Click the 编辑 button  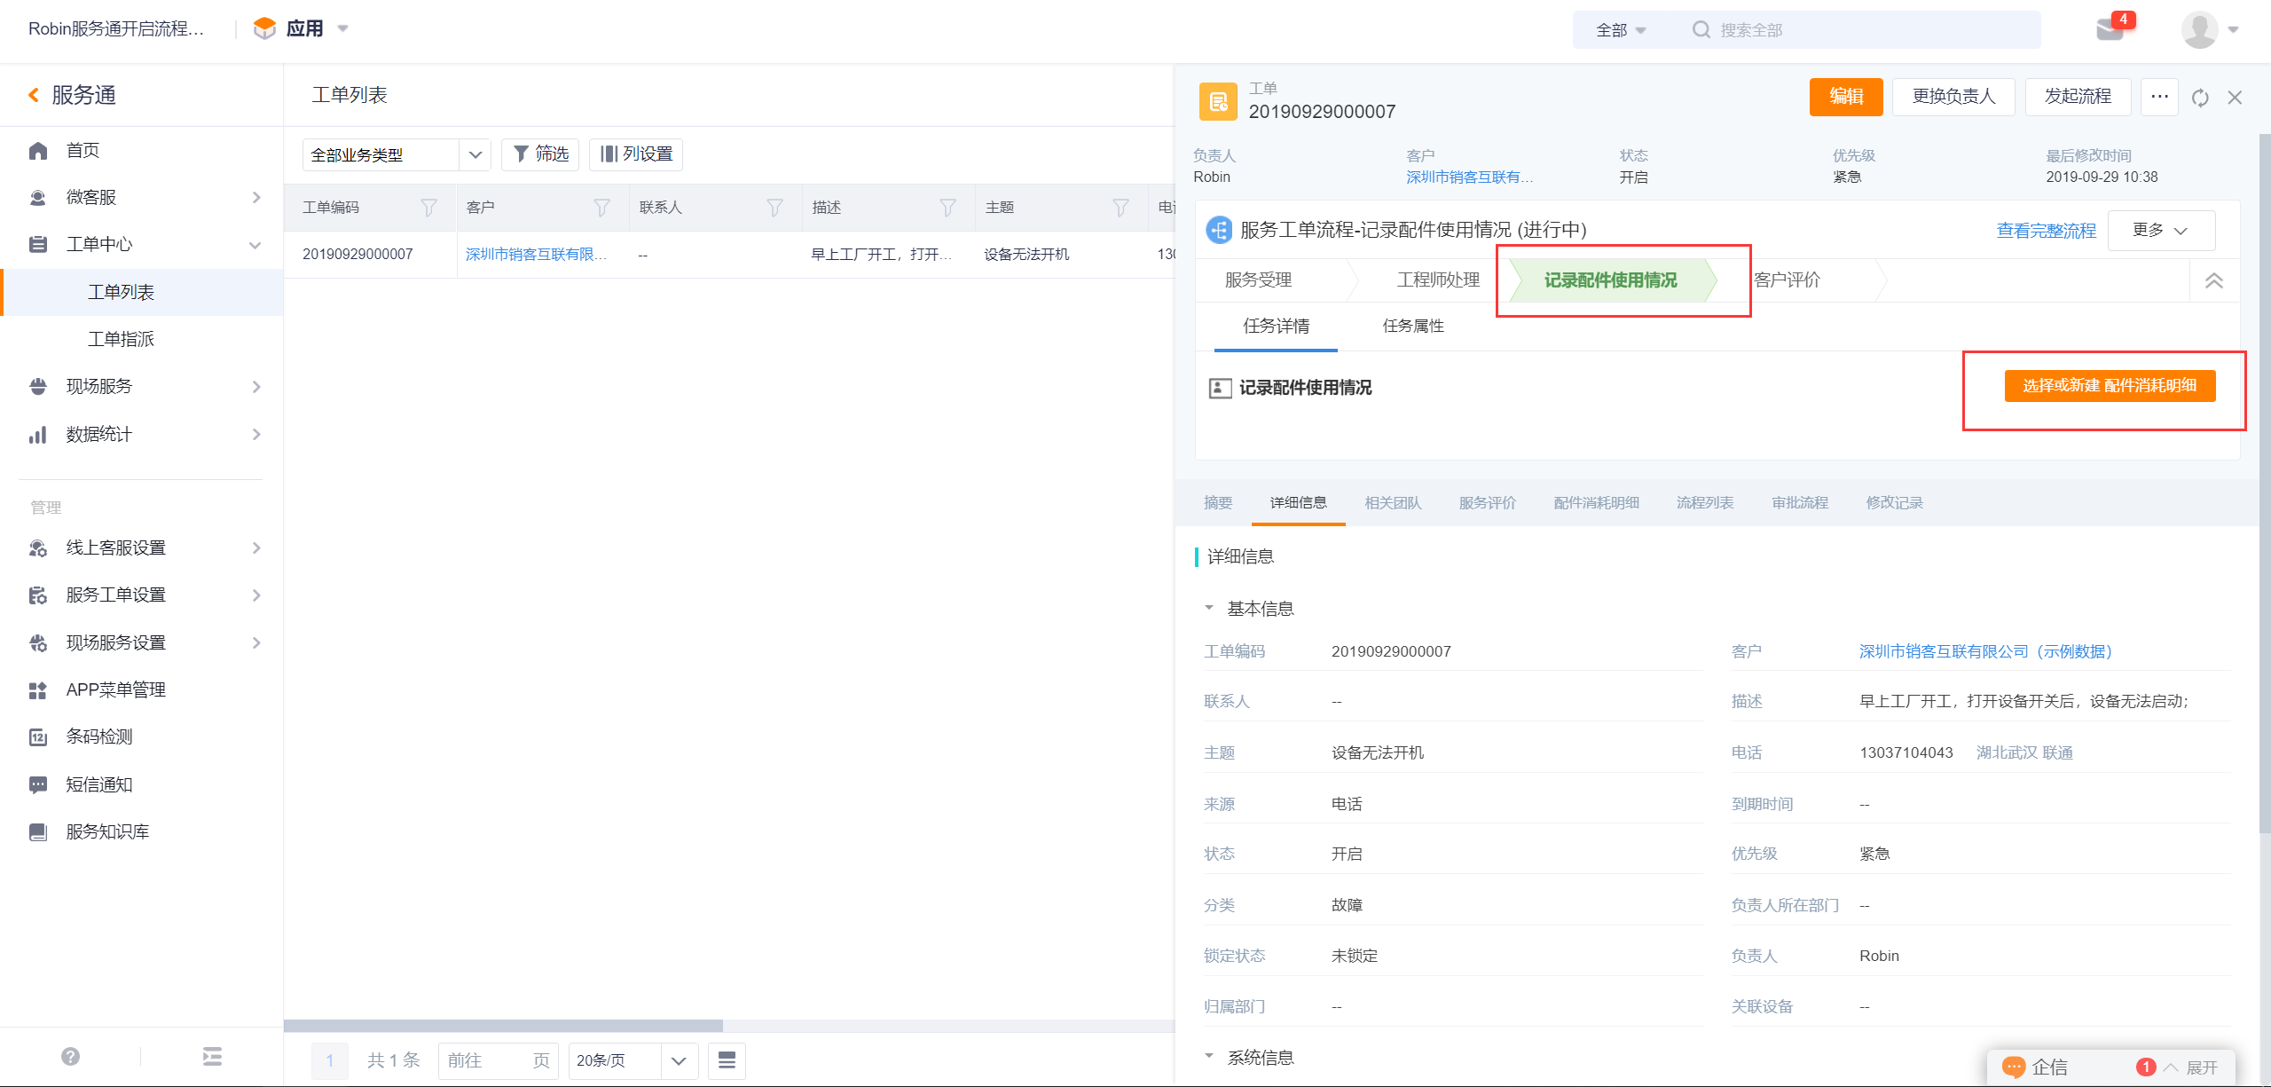point(1846,96)
